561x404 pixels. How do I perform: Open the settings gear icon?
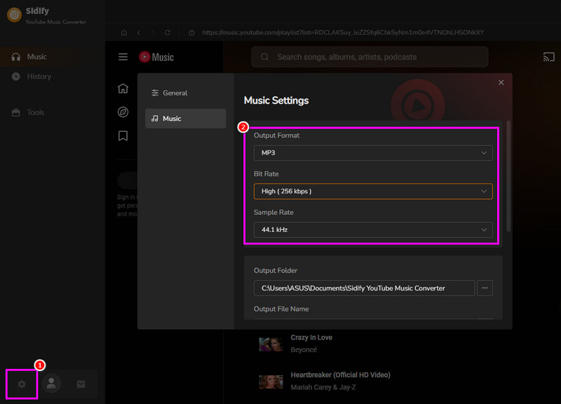22,384
